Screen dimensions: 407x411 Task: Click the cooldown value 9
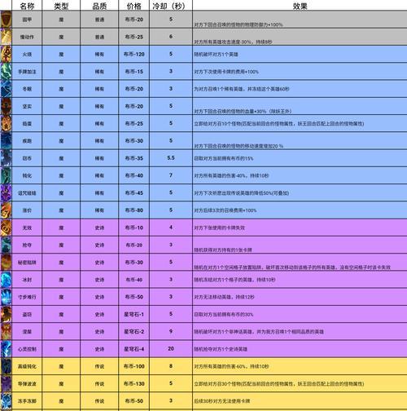pos(171,331)
